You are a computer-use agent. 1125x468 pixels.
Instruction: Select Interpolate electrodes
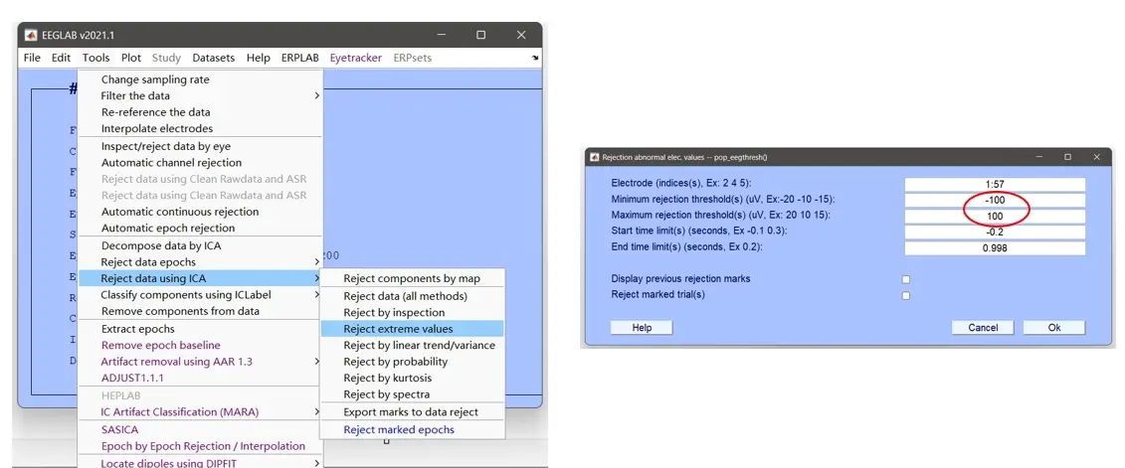pos(200,128)
